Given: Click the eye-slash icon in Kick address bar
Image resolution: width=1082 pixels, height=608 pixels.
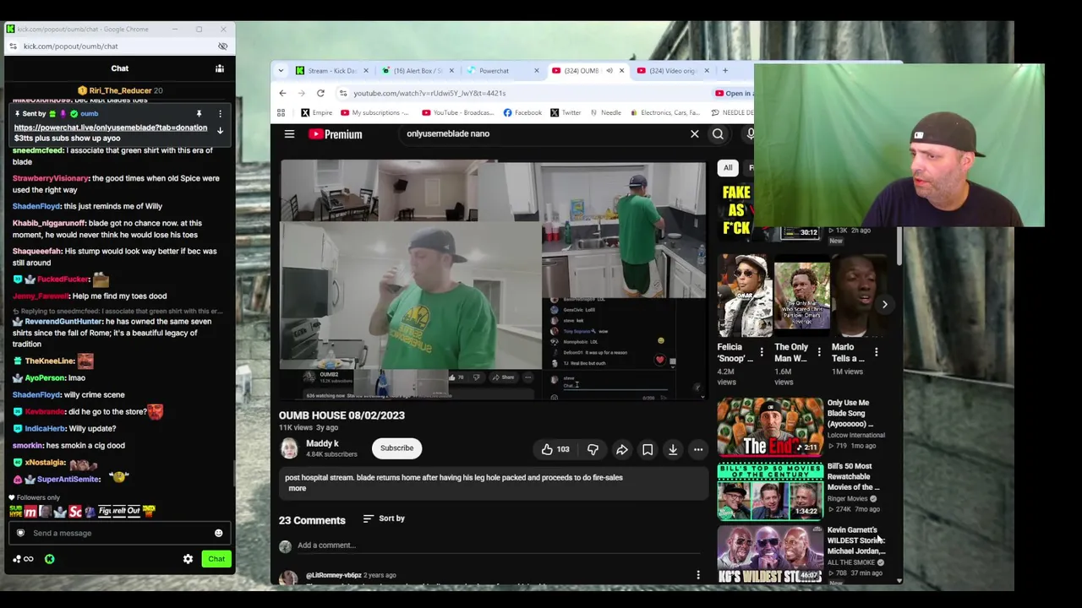Looking at the screenshot, I should point(222,46).
